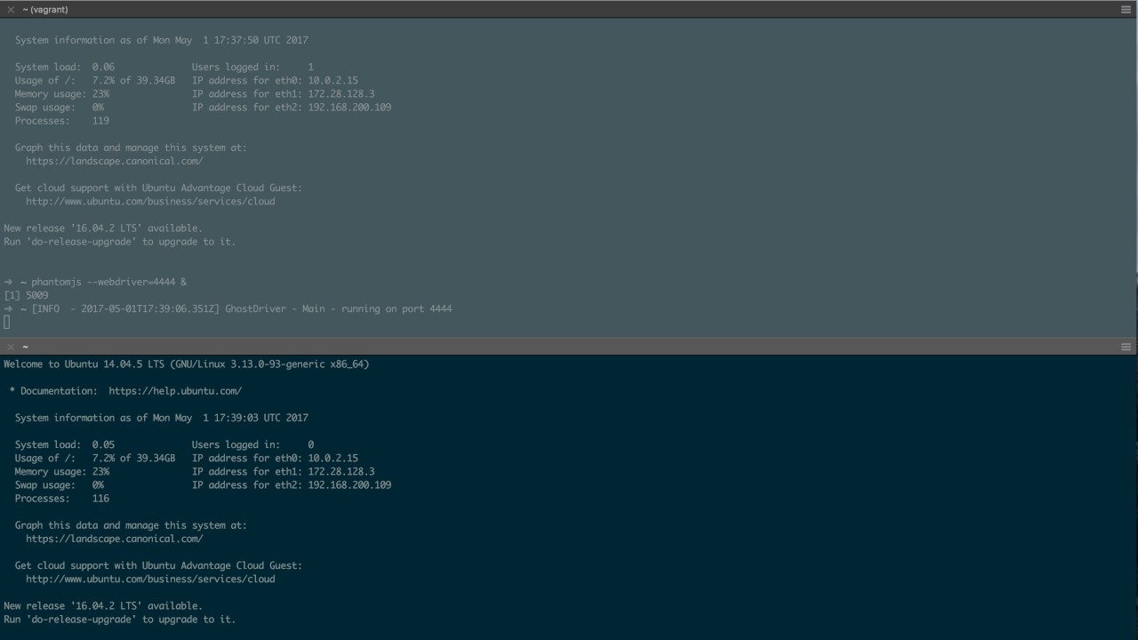Click "Users logged in: 1" in vagrant pane
Screen dimensions: 1138x640
252,67
